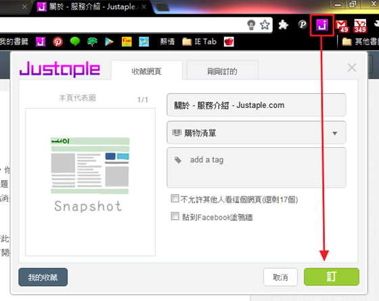Image resolution: width=379 pixels, height=301 pixels.
Task: Select the Snapshot page thumbnail
Action: (90, 182)
